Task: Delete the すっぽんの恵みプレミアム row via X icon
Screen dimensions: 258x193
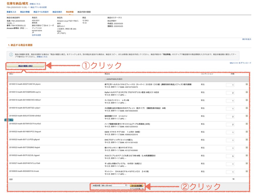Action: (x=247, y=163)
